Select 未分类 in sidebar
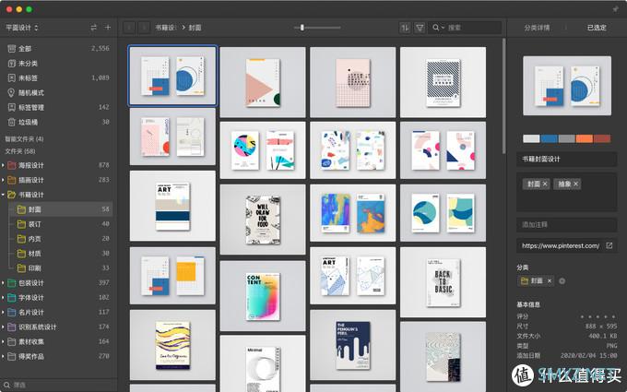This screenshot has height=392, width=627. coord(58,64)
